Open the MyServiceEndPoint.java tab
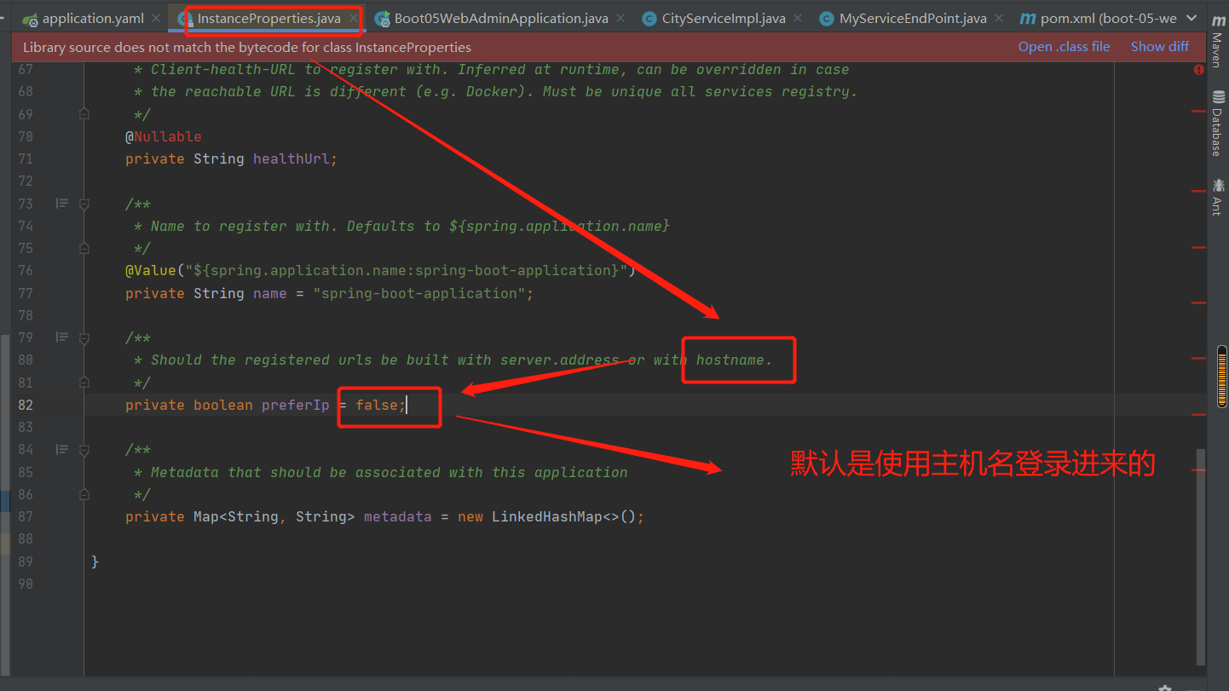1229x691 pixels. click(x=913, y=18)
